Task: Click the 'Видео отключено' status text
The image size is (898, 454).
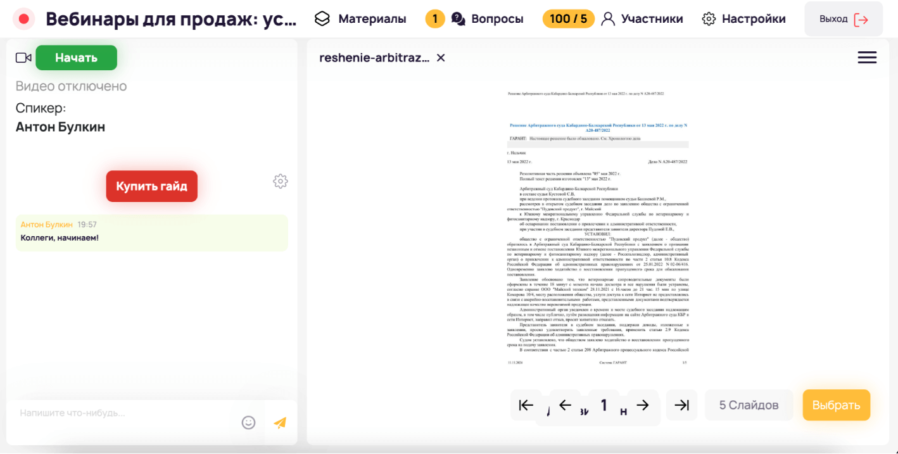Action: [72, 86]
